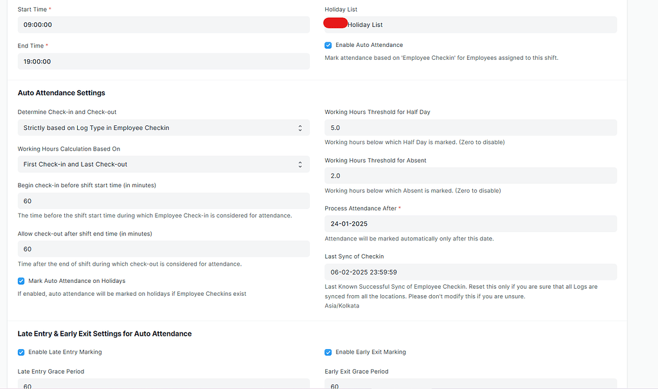Click 'If enabled, auto attendance will be marked' text
The height and width of the screenshot is (389, 658).
132,294
